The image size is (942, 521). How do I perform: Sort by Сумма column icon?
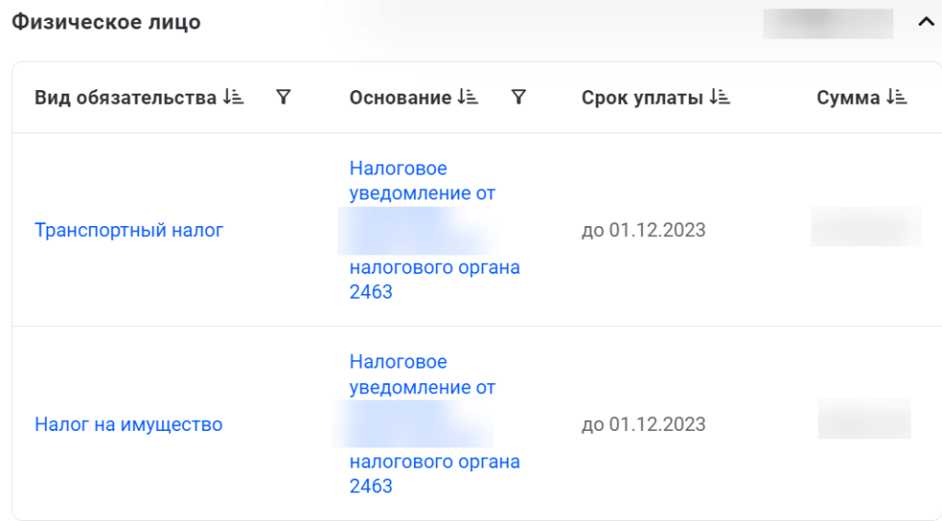click(x=897, y=97)
